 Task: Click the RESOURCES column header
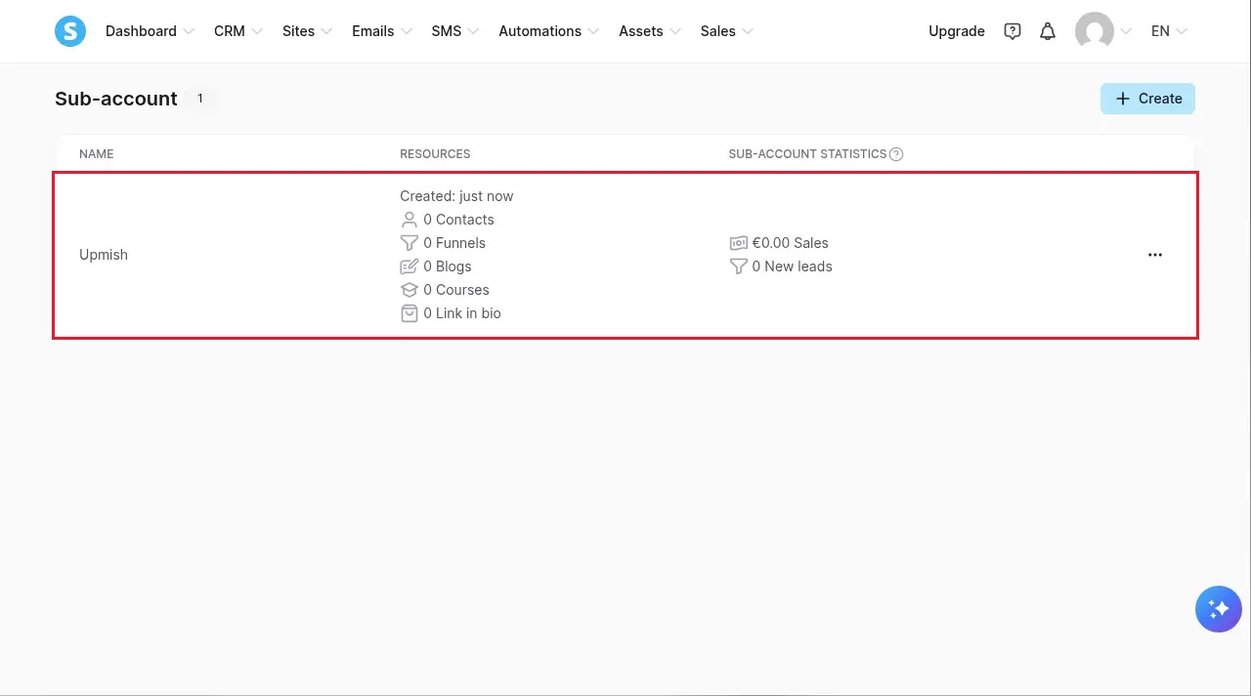pos(435,154)
